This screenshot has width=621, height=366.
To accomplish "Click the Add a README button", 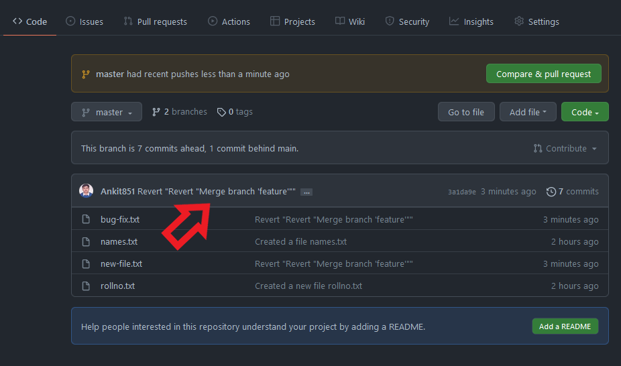I will [x=565, y=326].
